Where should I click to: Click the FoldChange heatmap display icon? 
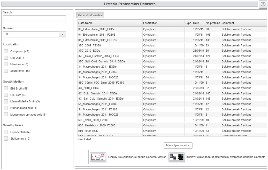176,157
